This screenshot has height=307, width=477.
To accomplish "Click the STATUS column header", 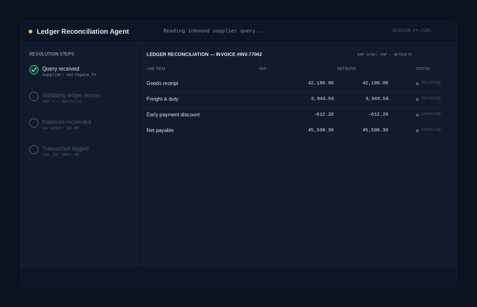I will click(x=423, y=69).
